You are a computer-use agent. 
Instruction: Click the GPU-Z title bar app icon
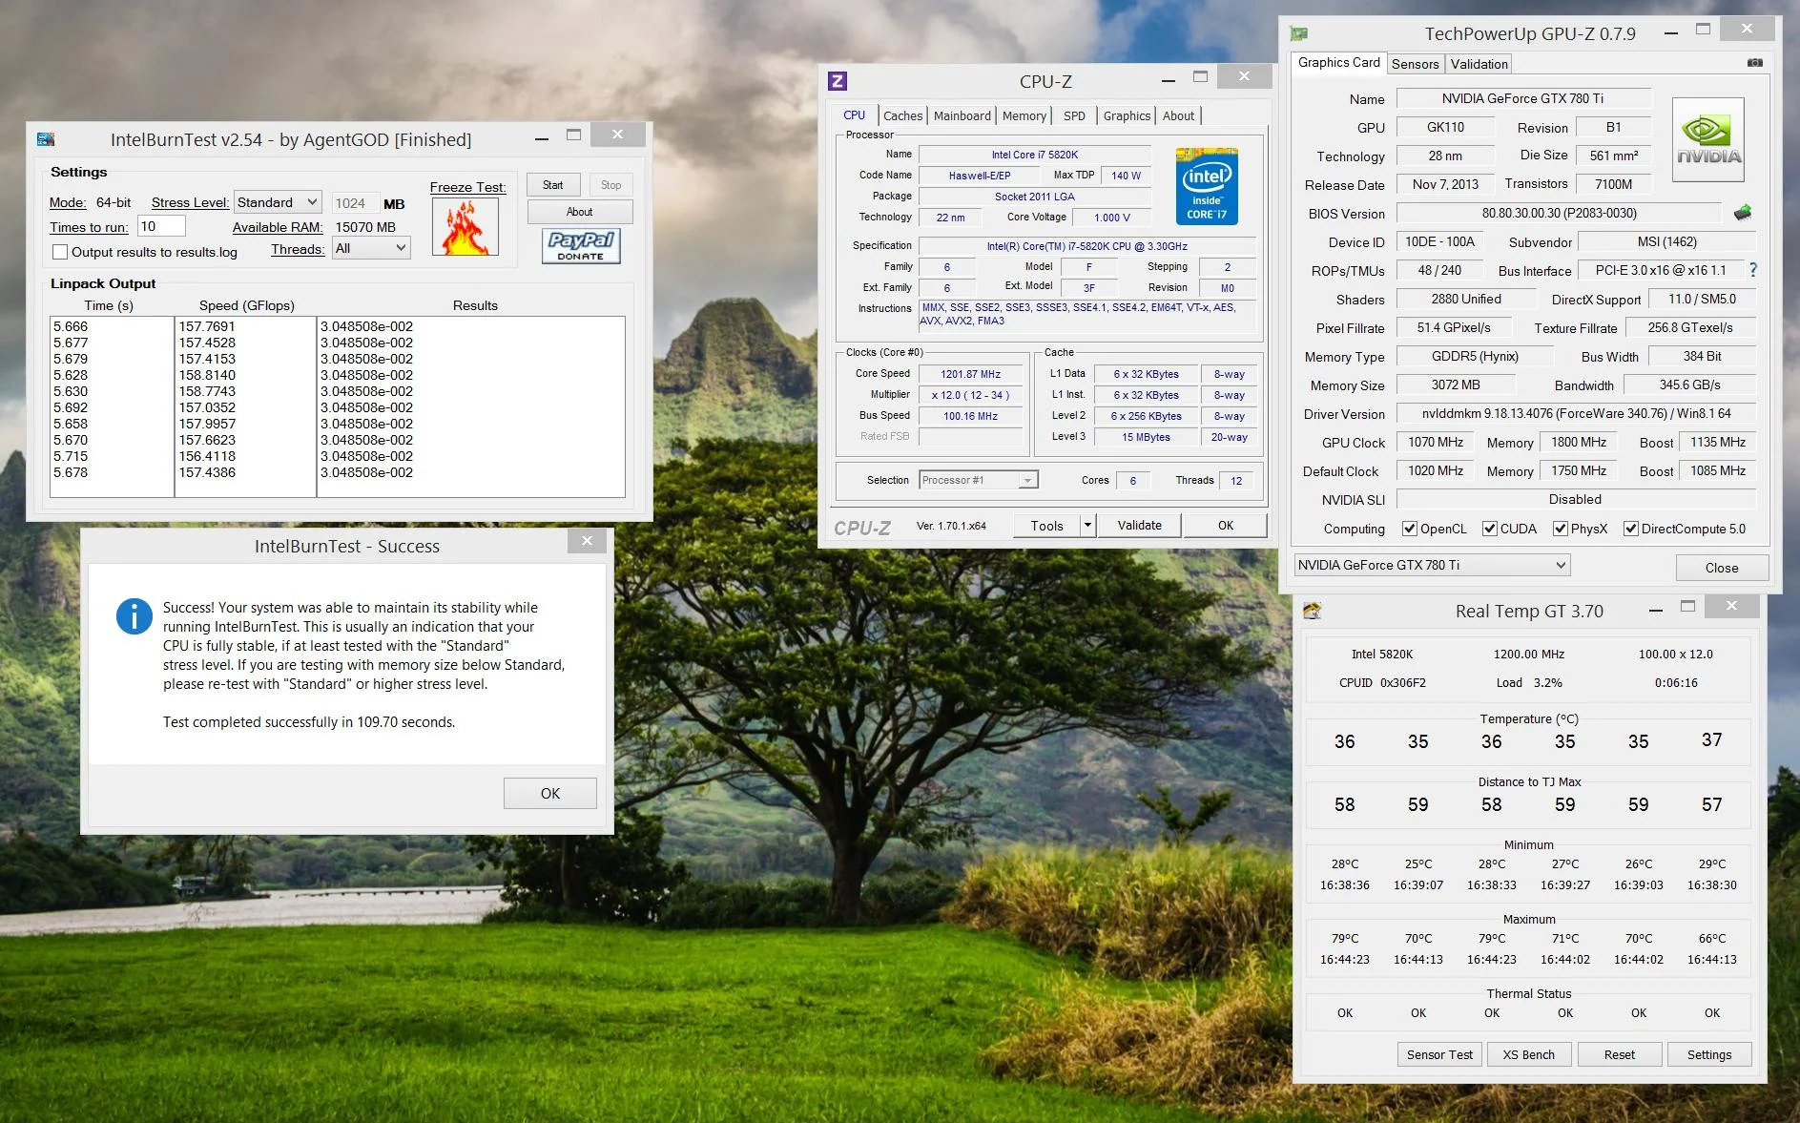pyautogui.click(x=1298, y=33)
